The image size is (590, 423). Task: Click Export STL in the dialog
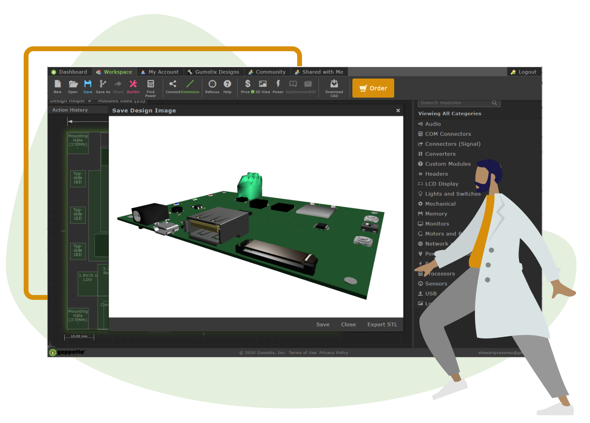[x=382, y=324]
